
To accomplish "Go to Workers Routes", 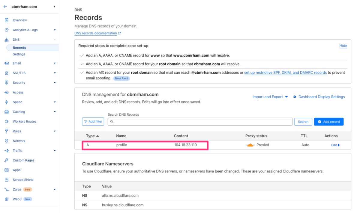I will (x=25, y=121).
